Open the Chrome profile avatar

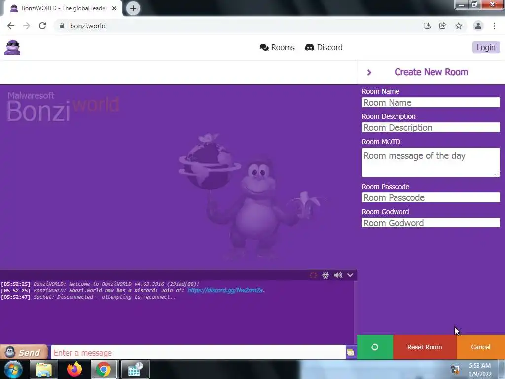[478, 26]
